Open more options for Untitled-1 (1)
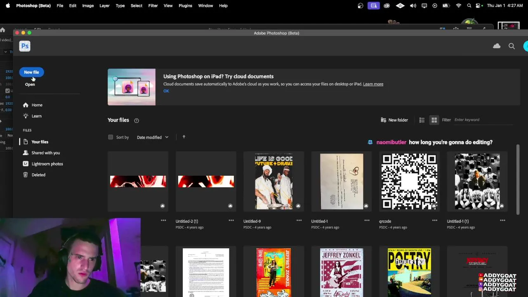Image resolution: width=528 pixels, height=297 pixels. [502, 221]
